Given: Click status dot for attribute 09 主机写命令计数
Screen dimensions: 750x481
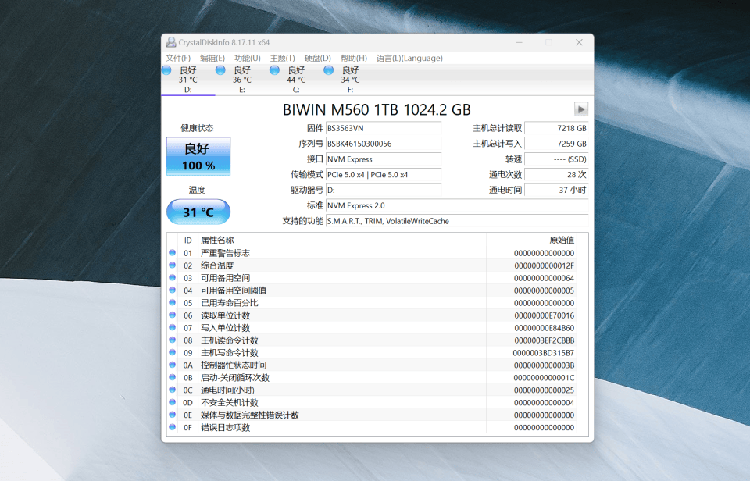Looking at the screenshot, I should pyautogui.click(x=172, y=352).
